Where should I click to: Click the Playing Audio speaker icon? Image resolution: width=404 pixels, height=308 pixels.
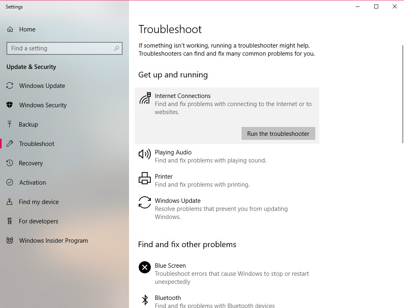tap(145, 154)
